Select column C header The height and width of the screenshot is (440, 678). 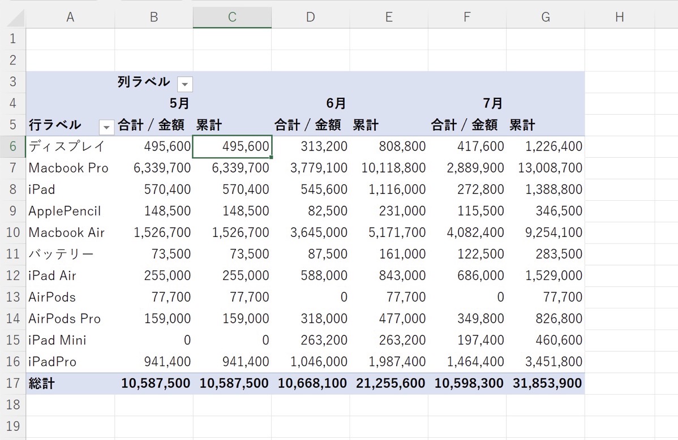pyautogui.click(x=232, y=18)
